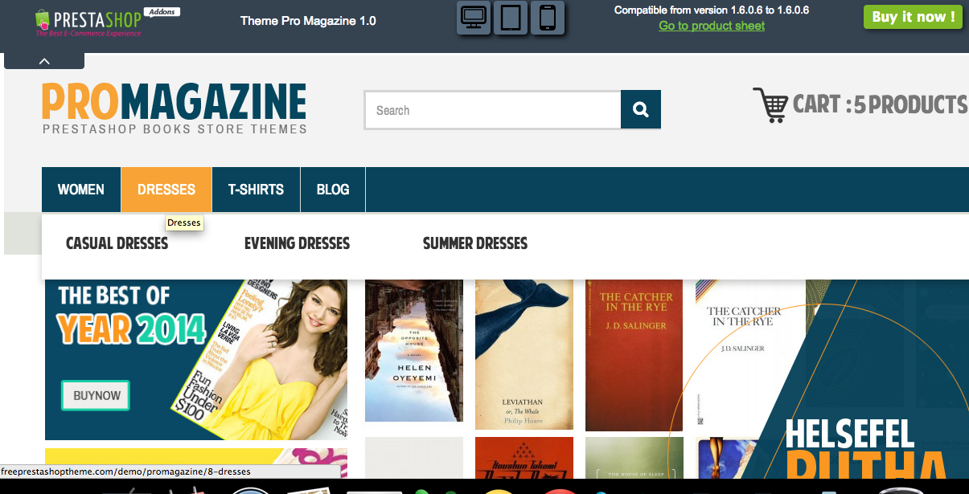The width and height of the screenshot is (969, 494).
Task: Click the search magnifier button
Action: point(641,110)
